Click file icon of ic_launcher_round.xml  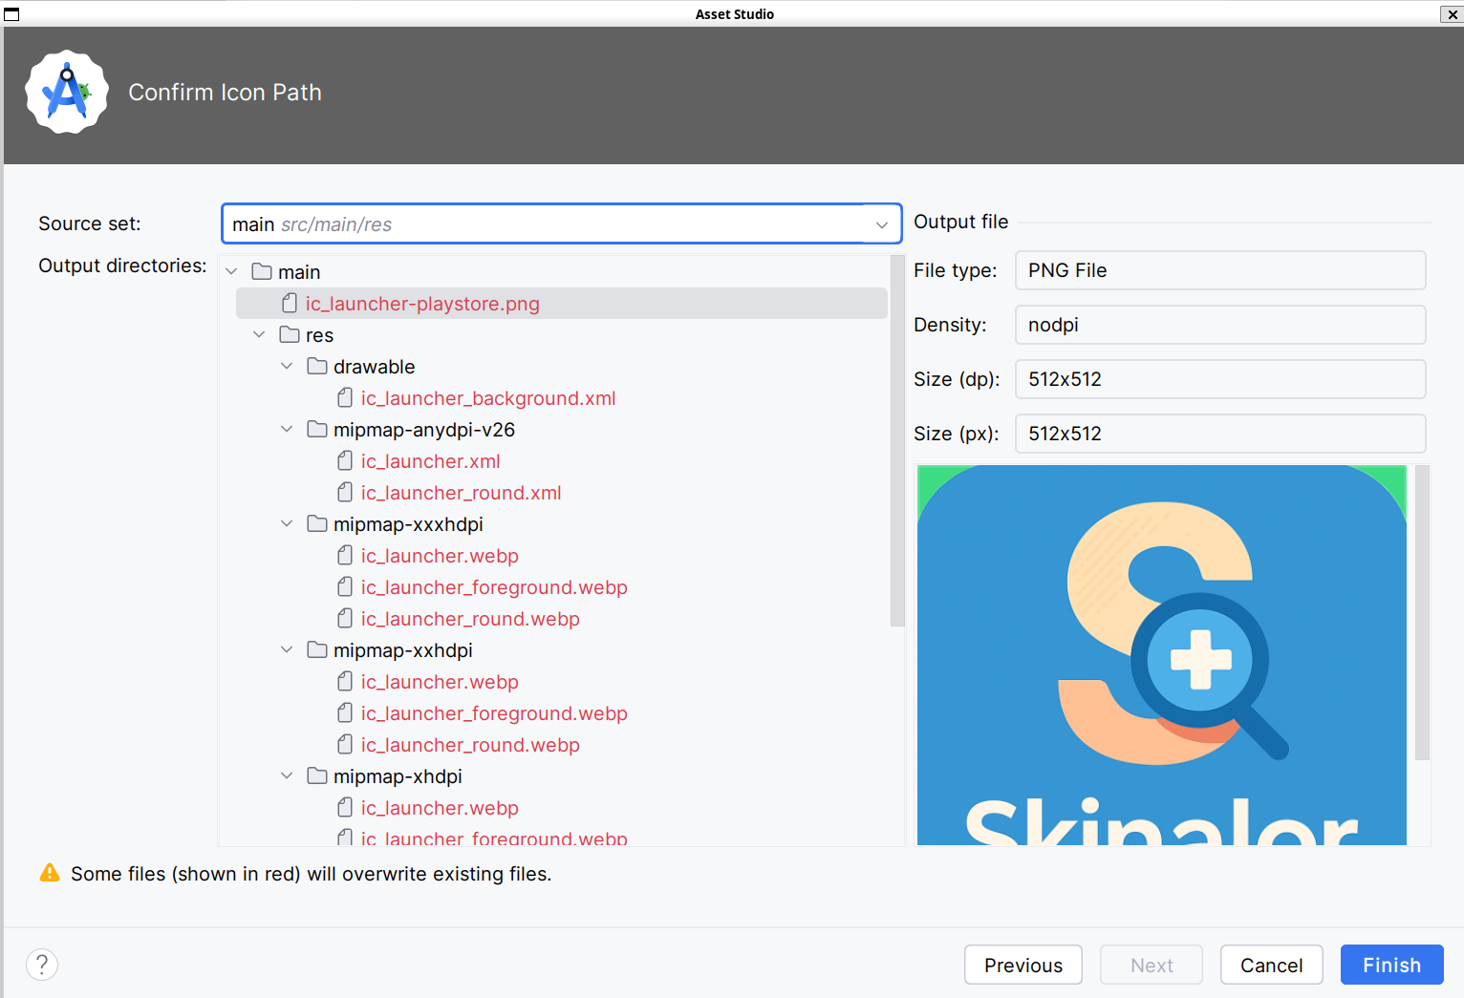pos(345,493)
